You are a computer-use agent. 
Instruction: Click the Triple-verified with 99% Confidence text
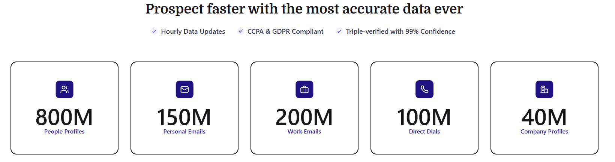click(400, 31)
